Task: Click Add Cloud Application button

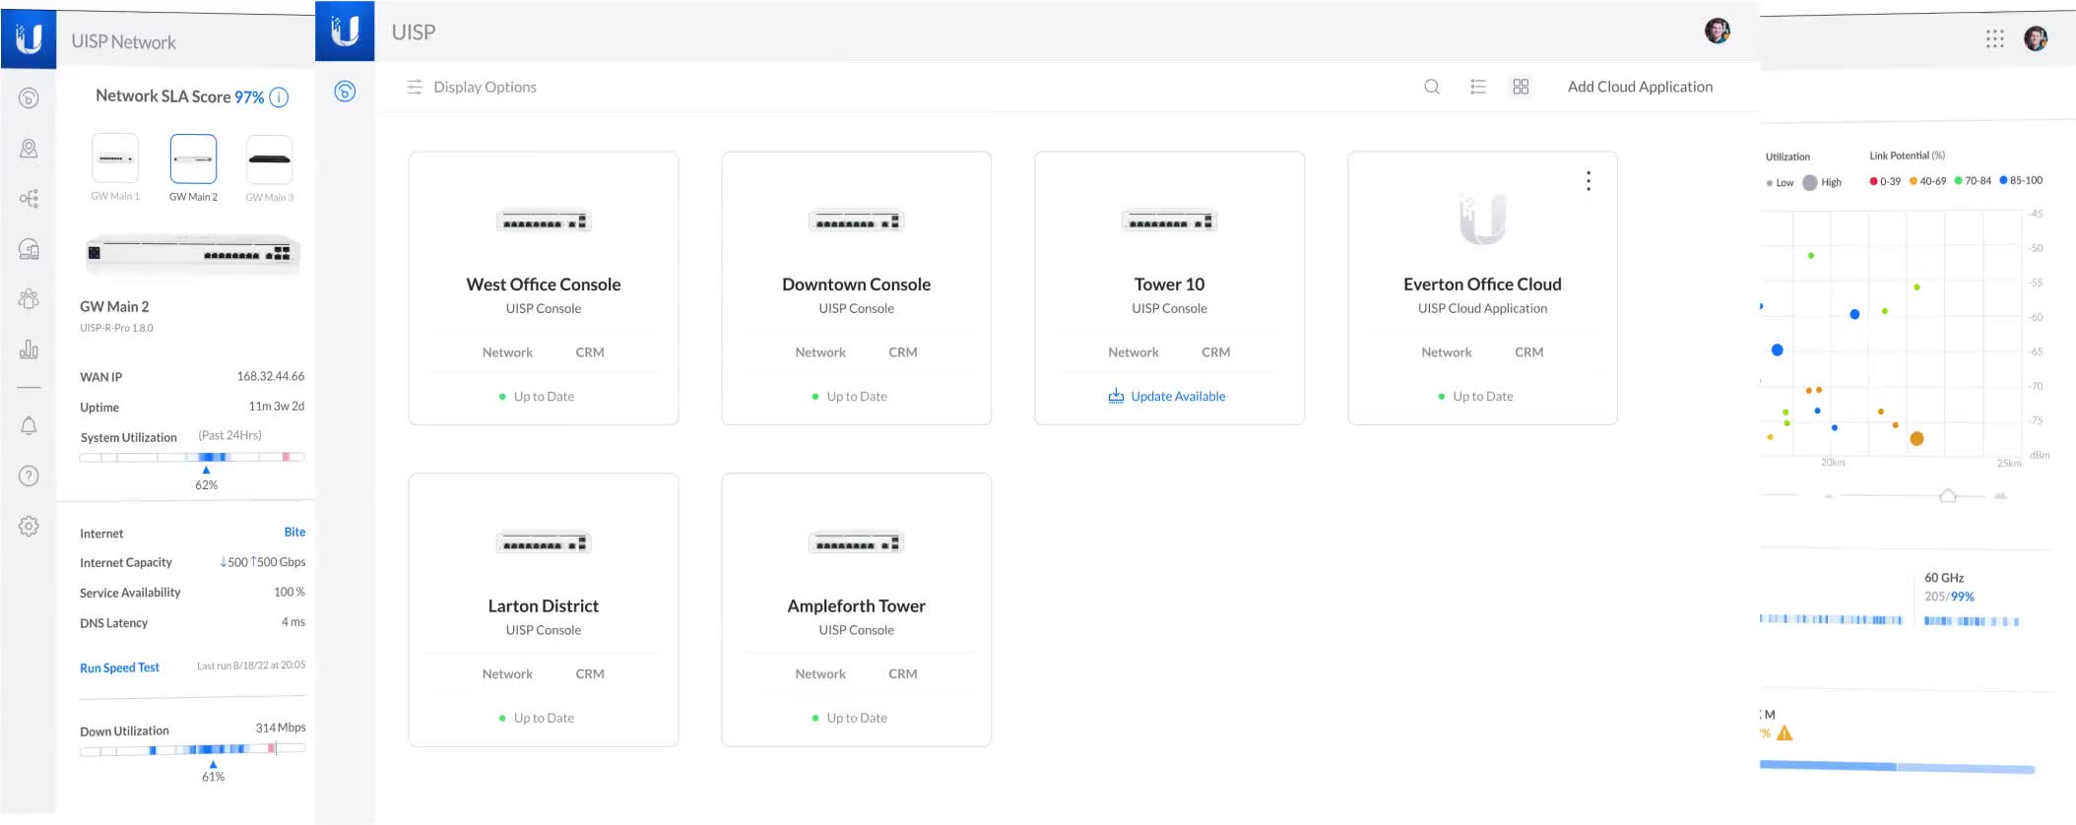Action: click(1640, 87)
